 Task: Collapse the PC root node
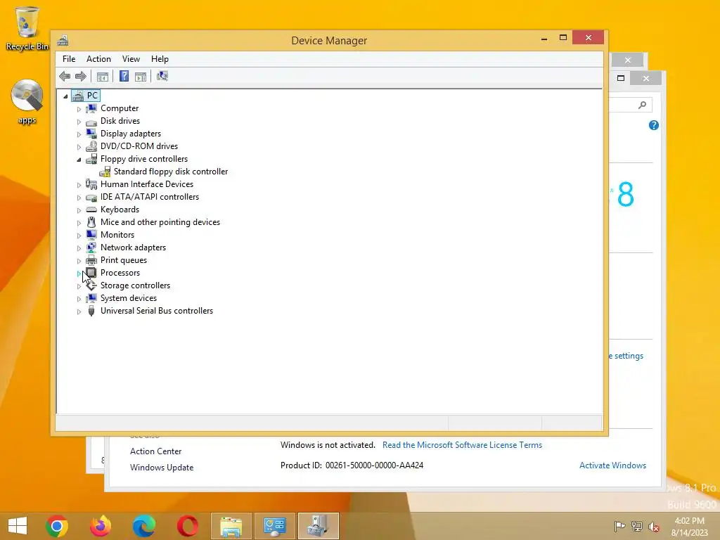point(65,96)
